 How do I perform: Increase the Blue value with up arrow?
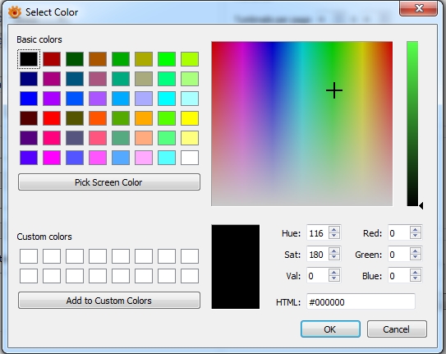(416, 272)
